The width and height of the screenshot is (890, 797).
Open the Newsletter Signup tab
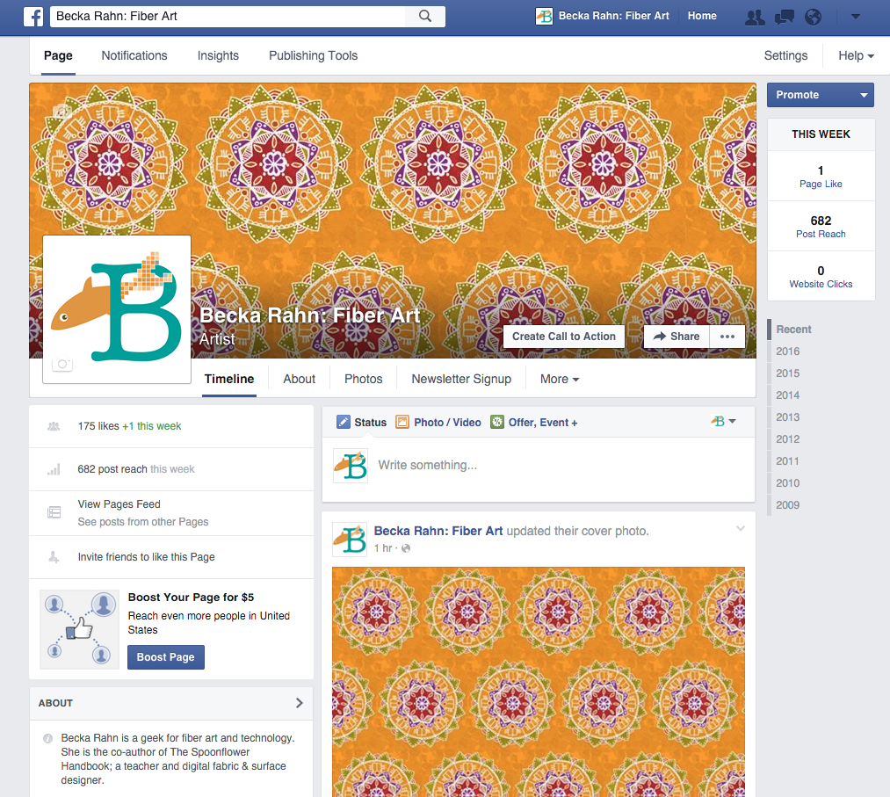tap(461, 380)
